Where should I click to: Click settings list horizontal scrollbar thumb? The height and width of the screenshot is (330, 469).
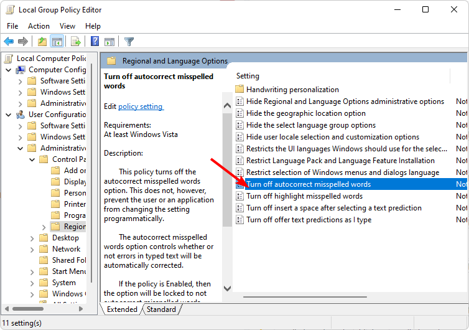point(305,297)
